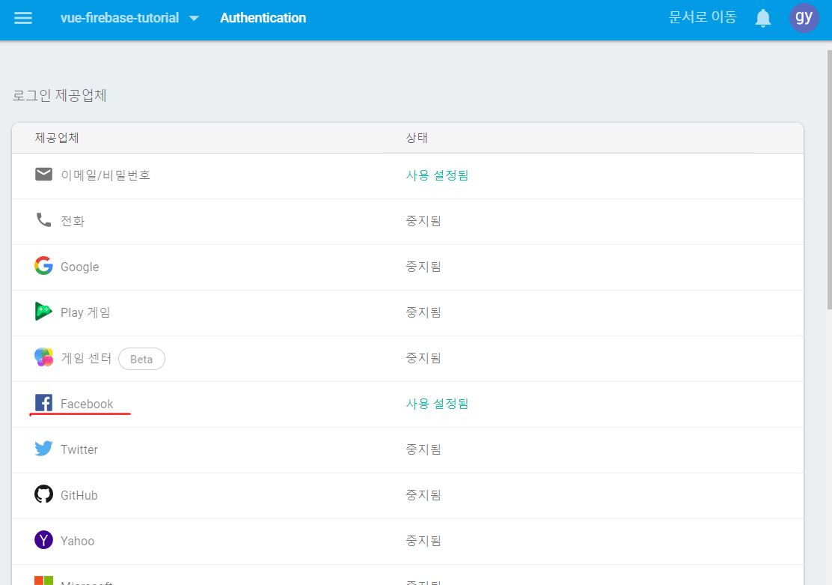Click 중지됨 status for Google
Viewport: 832px width, 585px height.
(423, 267)
